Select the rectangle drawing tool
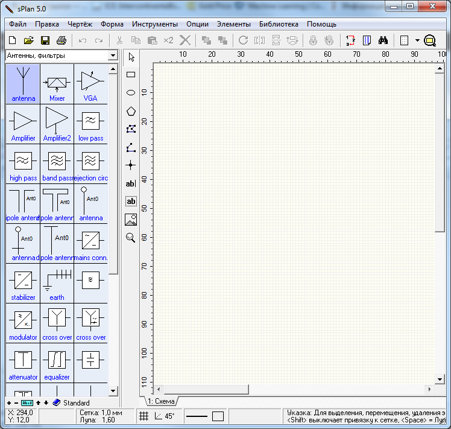Screen dimensions: 451x429 pyautogui.click(x=130, y=75)
